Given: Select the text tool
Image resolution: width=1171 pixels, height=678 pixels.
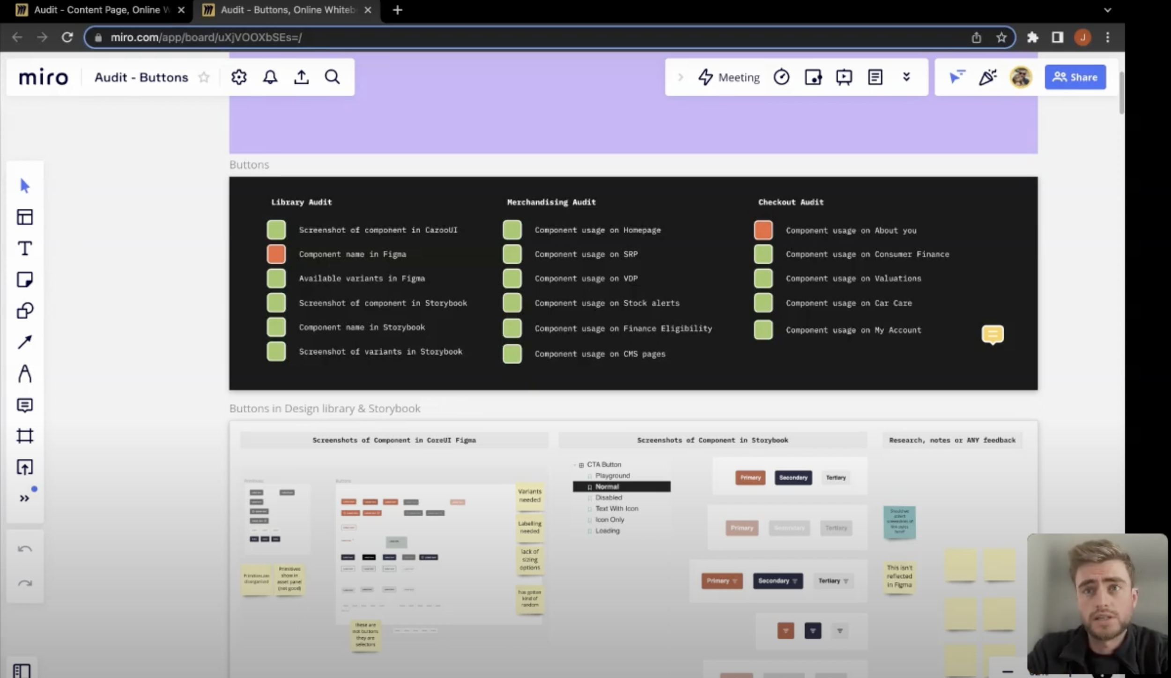Looking at the screenshot, I should coord(25,248).
